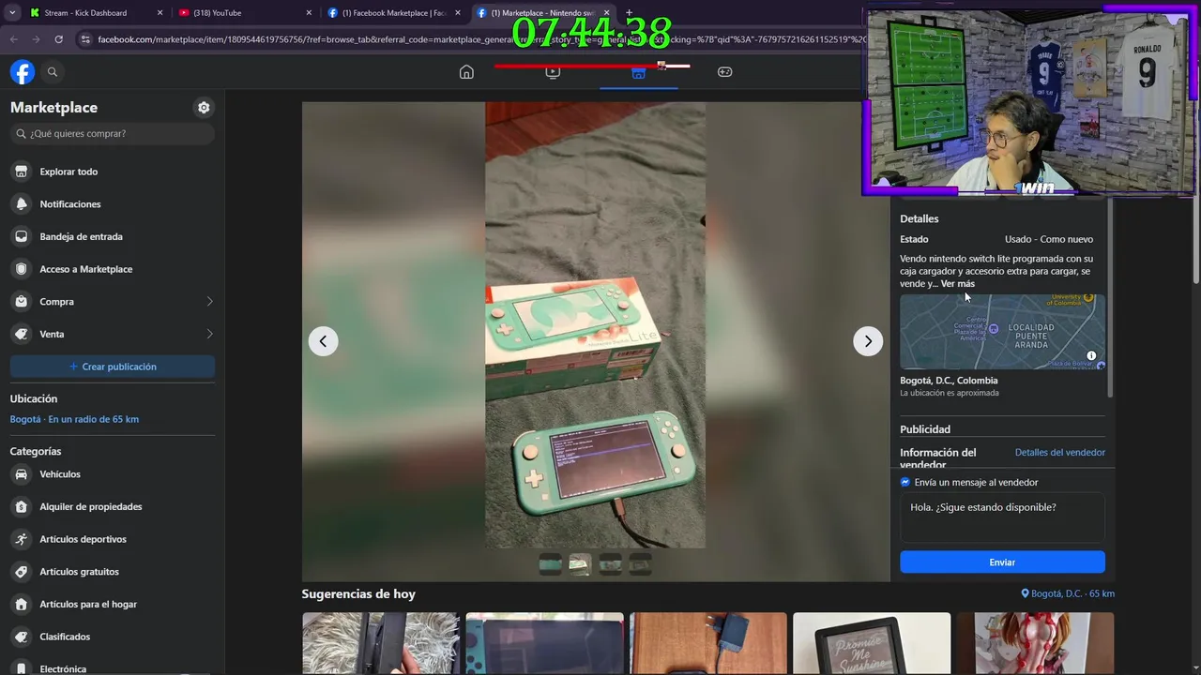Screen dimensions: 1201x675
Task: Toggle Envía un mensaje al vendedor checkbox
Action: click(905, 482)
